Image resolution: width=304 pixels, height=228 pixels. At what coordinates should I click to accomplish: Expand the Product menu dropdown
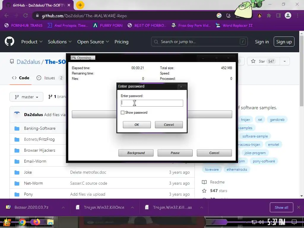point(32,42)
